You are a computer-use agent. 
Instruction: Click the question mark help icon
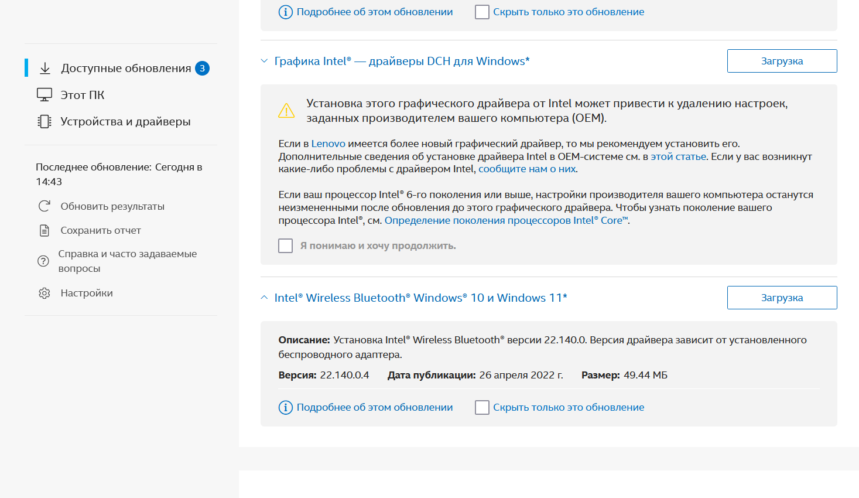tap(43, 261)
